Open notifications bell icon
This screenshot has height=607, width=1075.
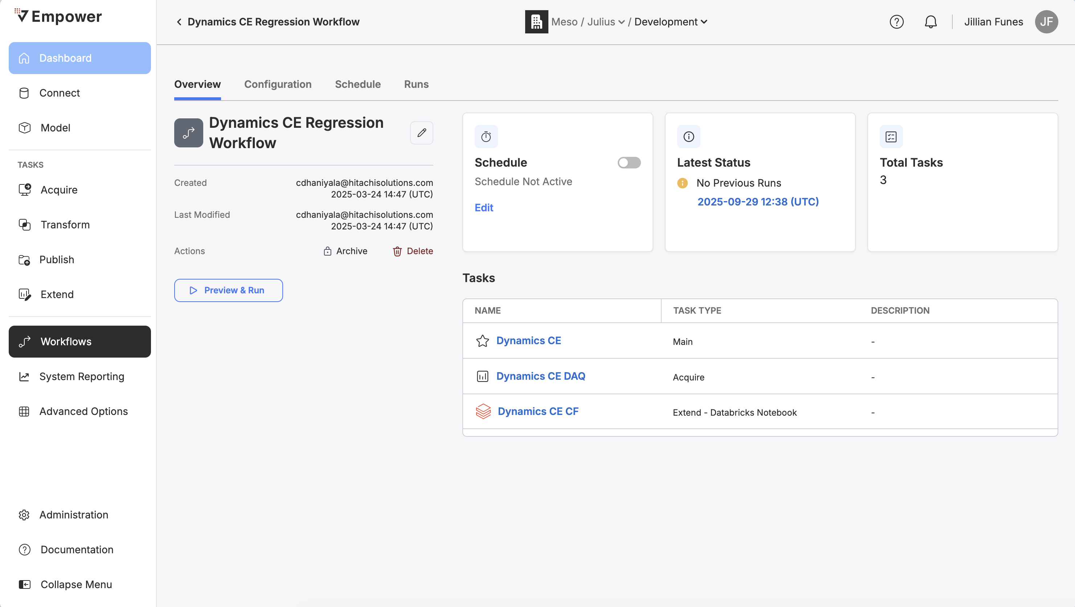pos(931,22)
